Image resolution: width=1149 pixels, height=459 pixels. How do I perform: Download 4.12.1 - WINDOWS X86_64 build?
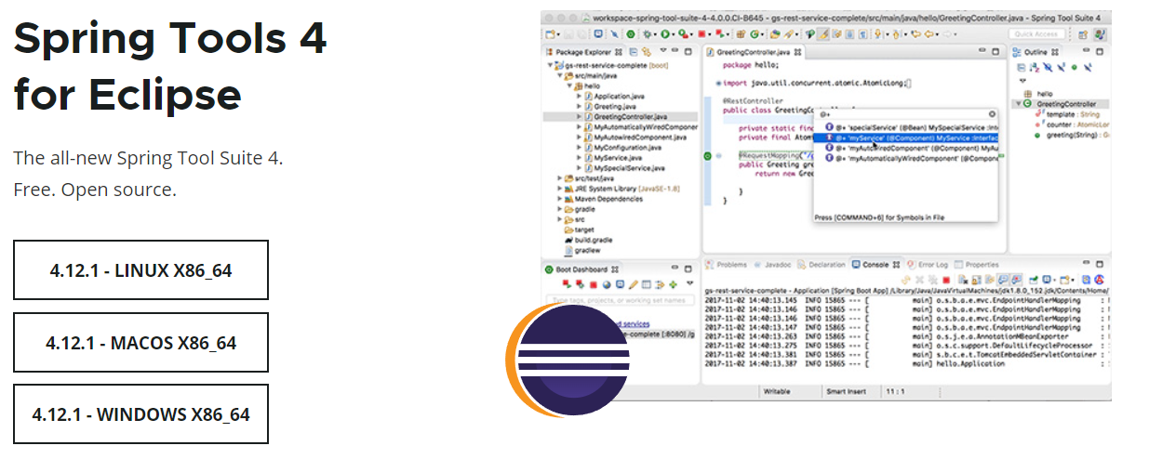[140, 414]
